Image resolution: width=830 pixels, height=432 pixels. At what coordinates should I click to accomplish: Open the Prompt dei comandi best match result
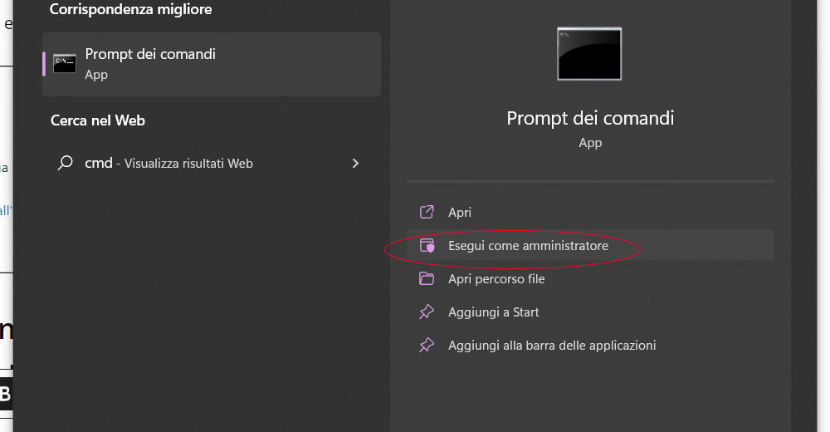(150, 54)
